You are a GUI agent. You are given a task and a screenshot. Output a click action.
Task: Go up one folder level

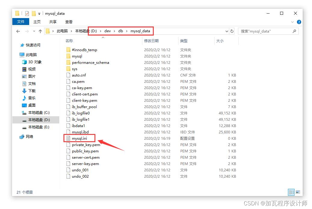click(40, 31)
